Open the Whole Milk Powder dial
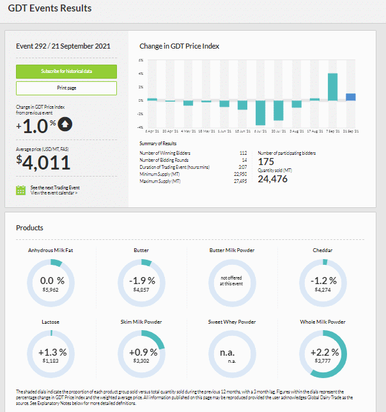This screenshot has height=412, width=386. (x=323, y=354)
